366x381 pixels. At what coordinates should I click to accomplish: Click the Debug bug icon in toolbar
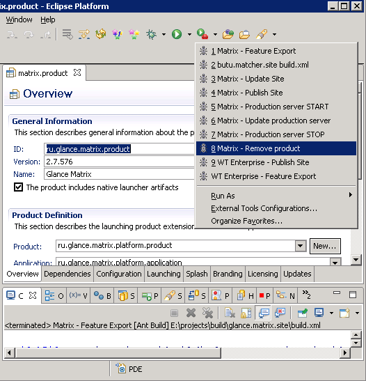point(151,34)
